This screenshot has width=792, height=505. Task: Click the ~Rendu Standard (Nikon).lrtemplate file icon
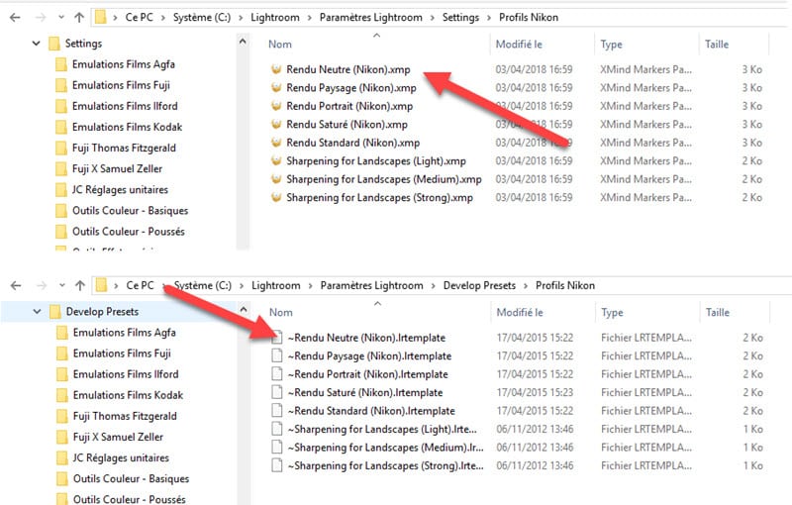277,410
